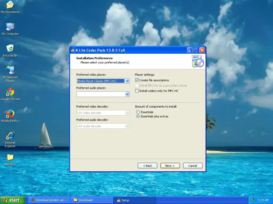Switch to Downloads taskbar window
Screen dimensions: 273x204
coord(92,200)
